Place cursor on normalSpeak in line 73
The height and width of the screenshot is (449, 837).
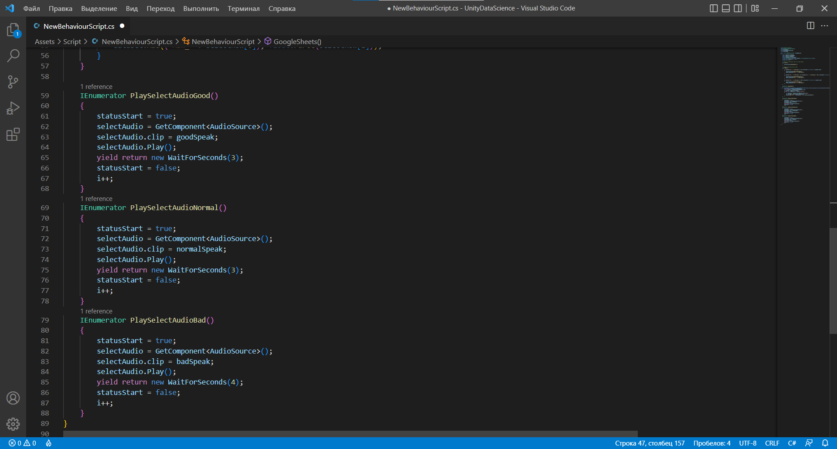[200, 249]
